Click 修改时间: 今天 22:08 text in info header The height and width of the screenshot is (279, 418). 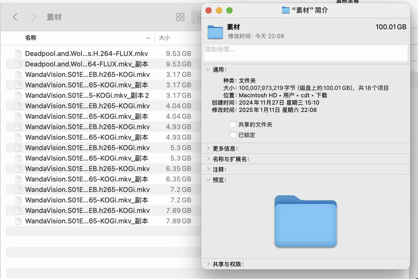click(x=256, y=36)
